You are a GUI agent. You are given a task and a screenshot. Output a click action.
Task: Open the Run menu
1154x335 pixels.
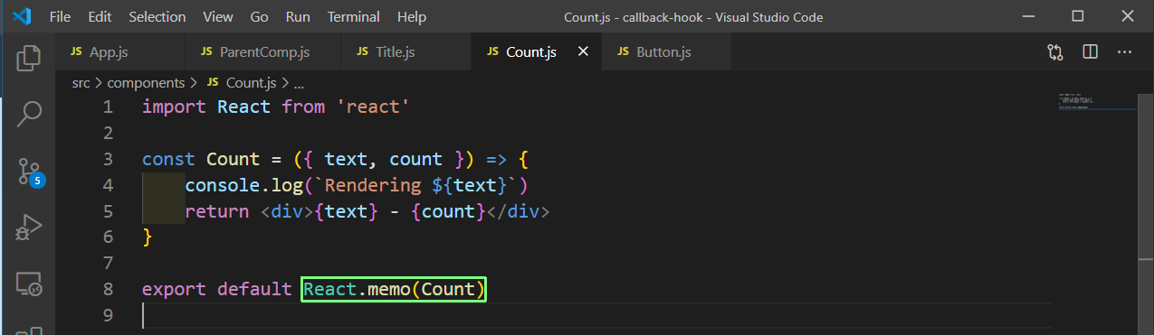click(x=298, y=17)
